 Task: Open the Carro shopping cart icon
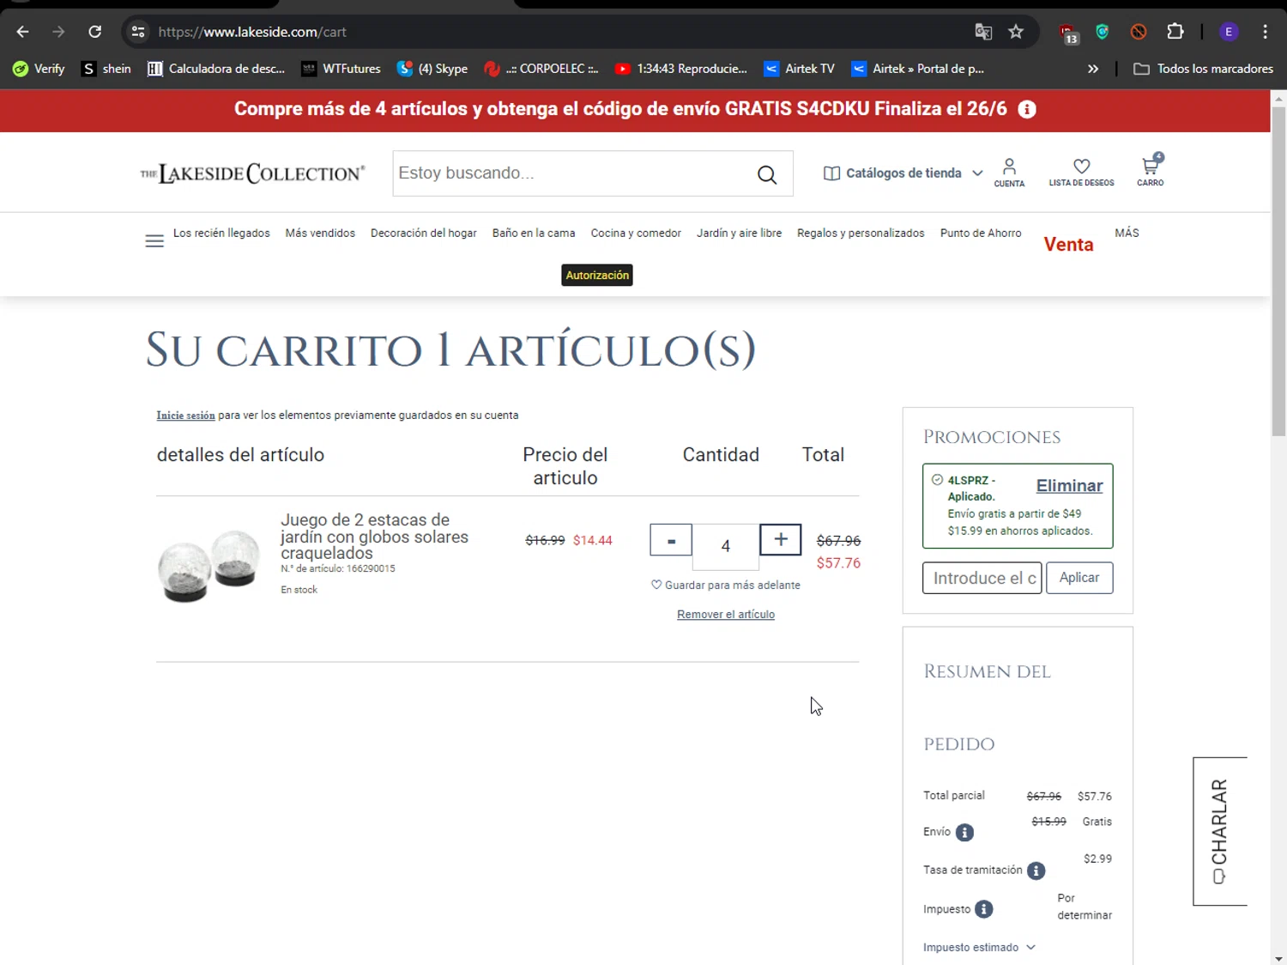click(1151, 171)
